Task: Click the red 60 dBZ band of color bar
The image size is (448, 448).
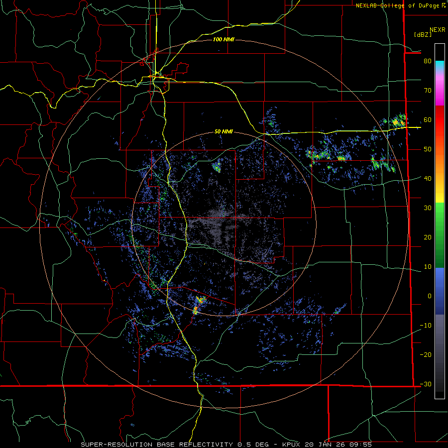Action: [x=440, y=120]
